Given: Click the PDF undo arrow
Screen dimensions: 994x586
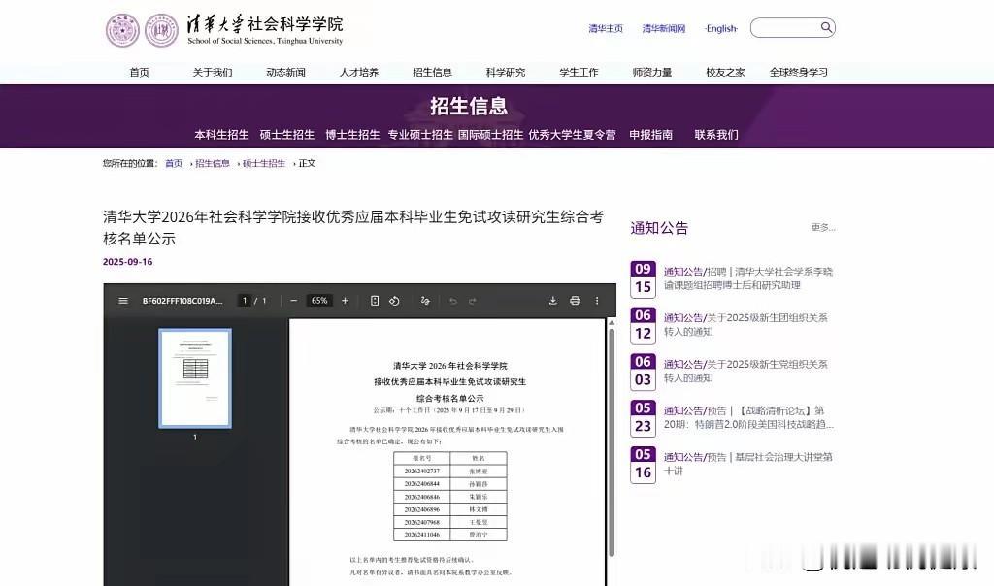Looking at the screenshot, I should point(452,301).
